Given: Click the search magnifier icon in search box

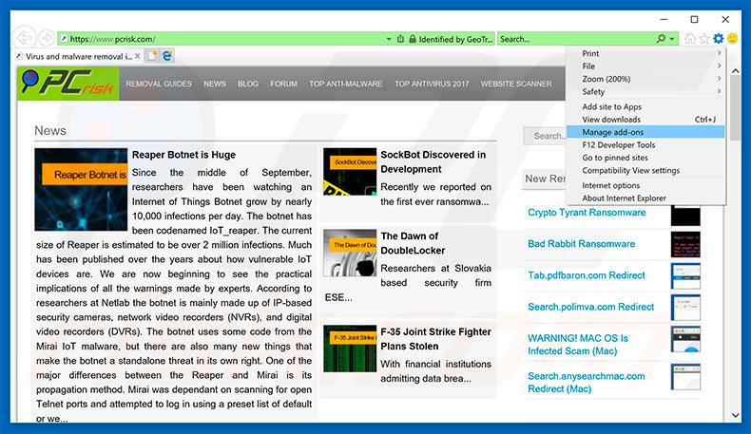Looking at the screenshot, I should (x=661, y=39).
